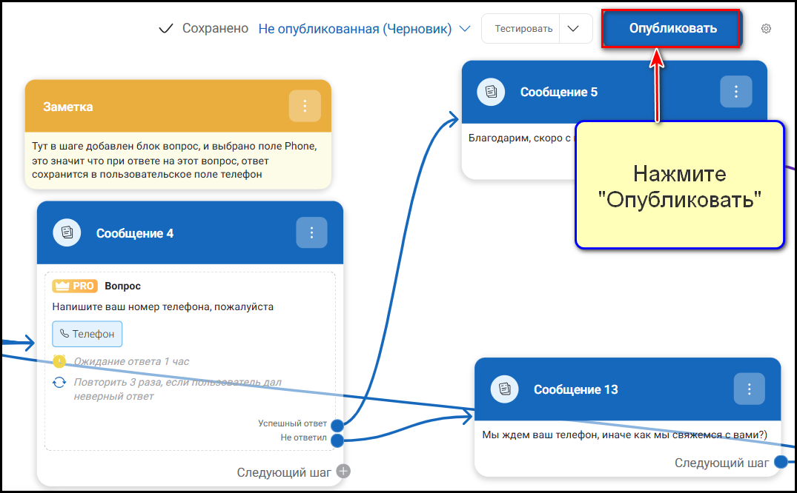Click the message icon of Сообщение 13

coord(504,389)
